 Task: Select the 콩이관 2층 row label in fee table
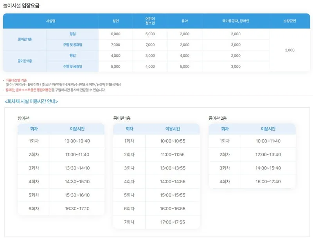(25, 61)
